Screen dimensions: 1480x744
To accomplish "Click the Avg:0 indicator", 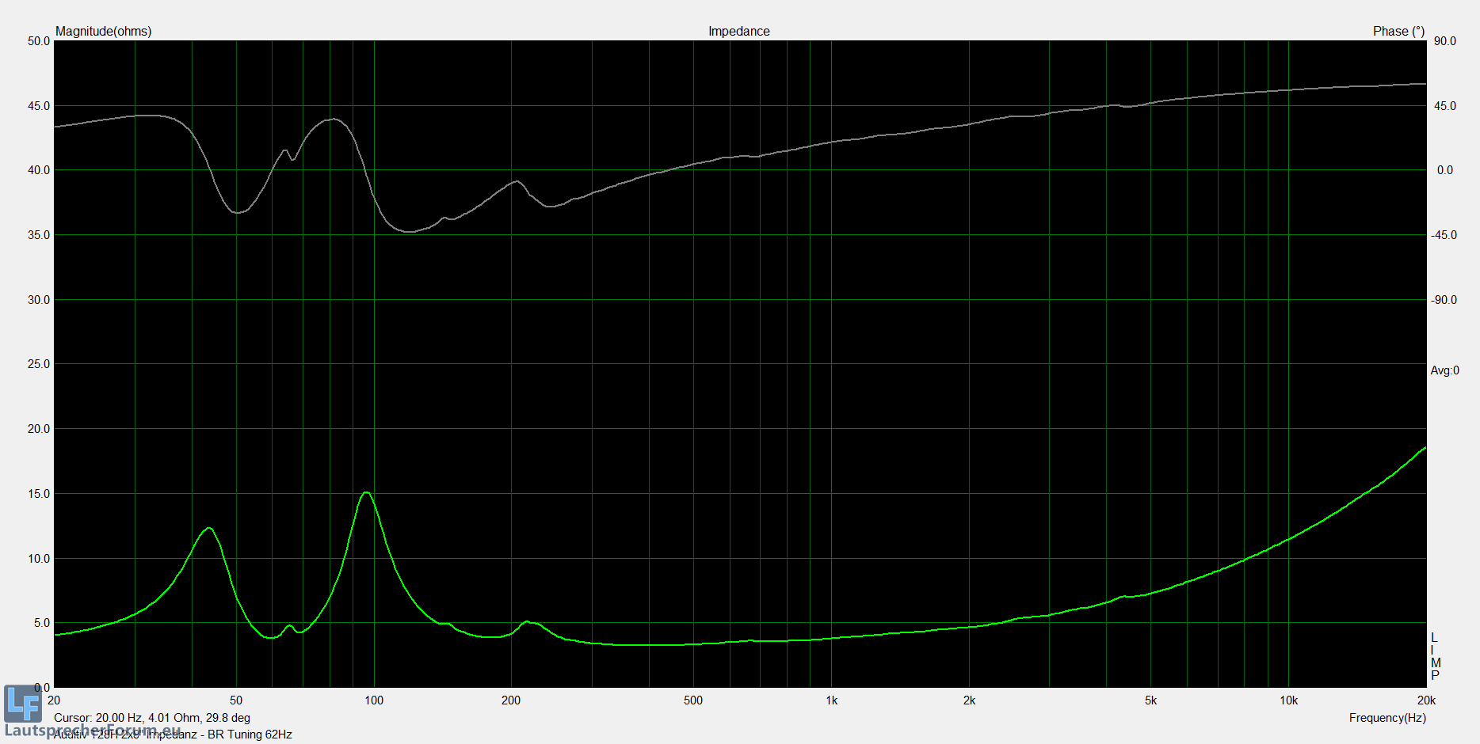I will [x=1444, y=370].
